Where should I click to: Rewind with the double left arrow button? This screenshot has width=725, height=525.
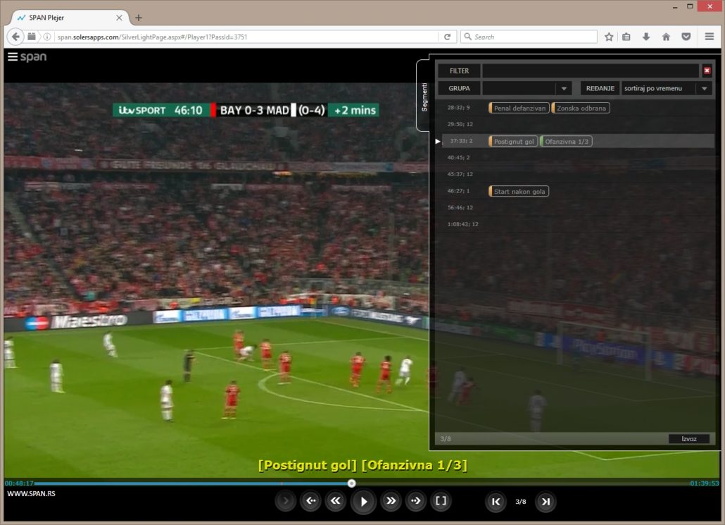click(335, 500)
